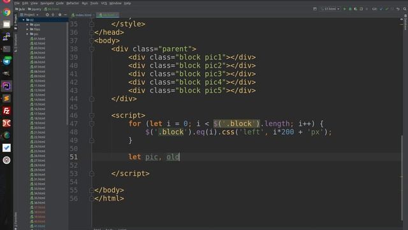Screen dimensions: 408x230
Task: Open the Project view dropdown
Action: (x=29, y=15)
